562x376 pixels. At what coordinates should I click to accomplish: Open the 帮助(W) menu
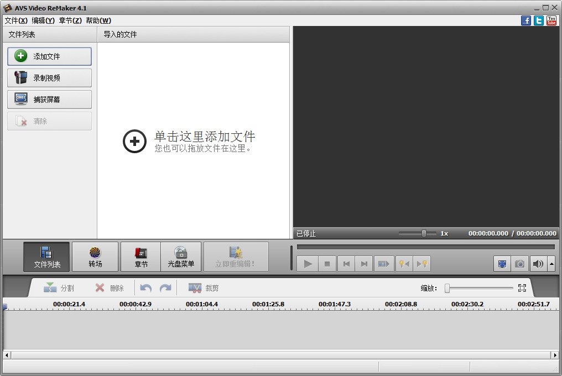98,20
